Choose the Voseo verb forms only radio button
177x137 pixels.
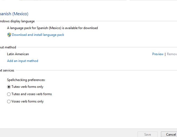(x=9, y=102)
